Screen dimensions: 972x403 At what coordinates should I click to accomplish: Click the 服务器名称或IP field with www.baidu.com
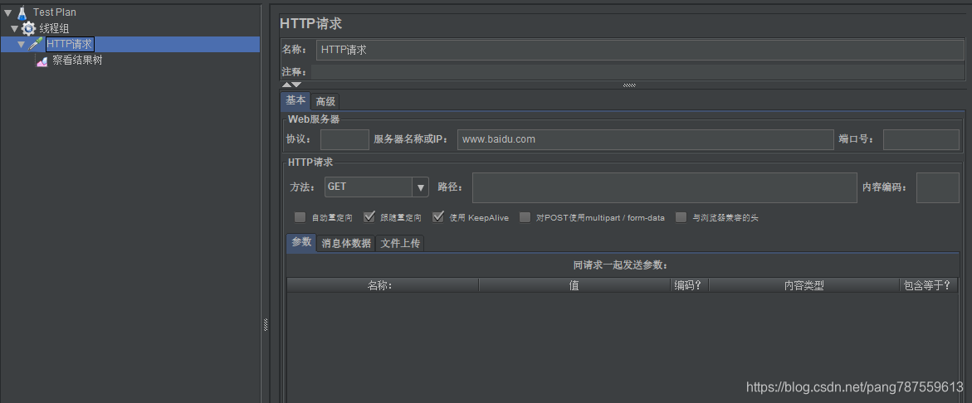[x=646, y=139]
